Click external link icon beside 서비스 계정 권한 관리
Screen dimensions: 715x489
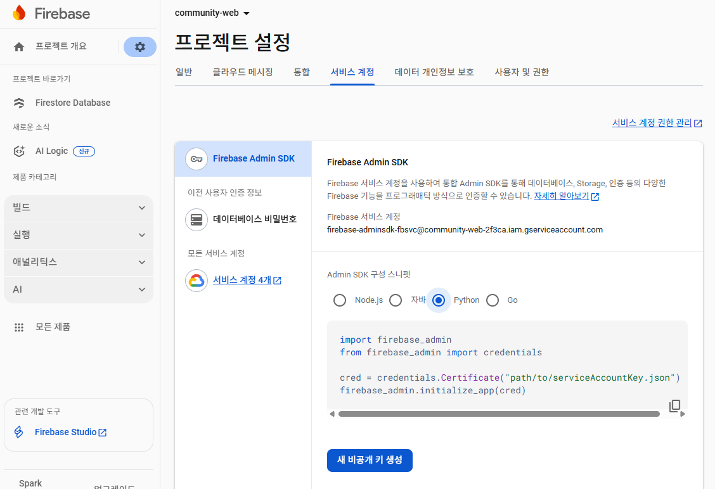coord(698,123)
